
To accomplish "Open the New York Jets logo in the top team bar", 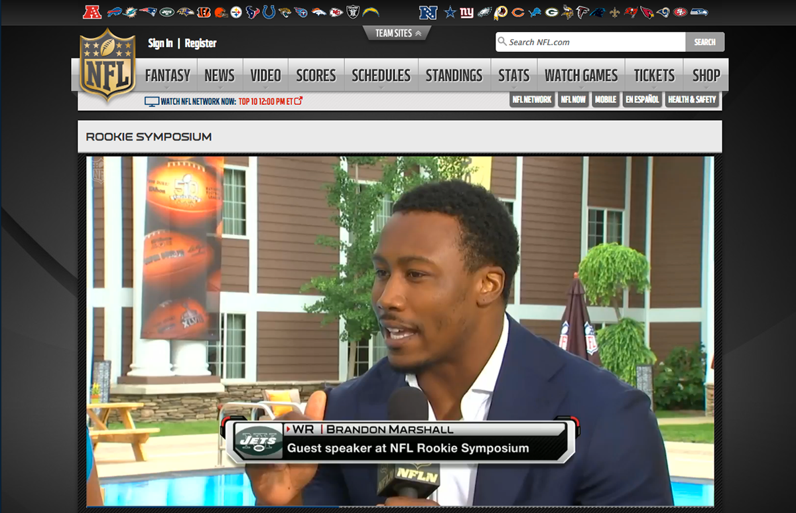I will [168, 12].
